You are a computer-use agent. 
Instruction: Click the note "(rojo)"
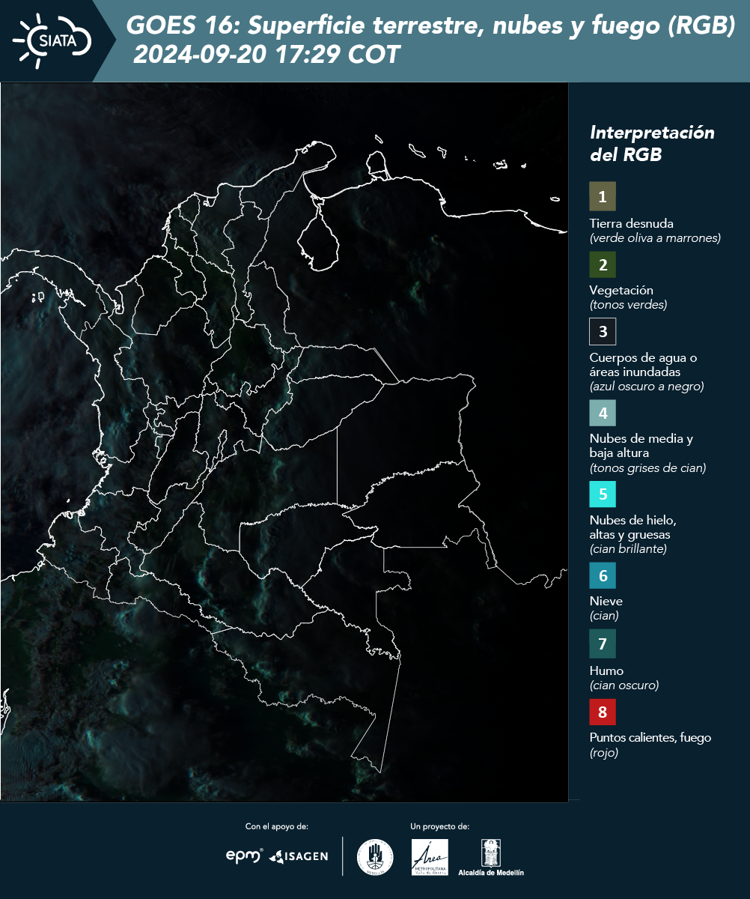[x=604, y=753]
